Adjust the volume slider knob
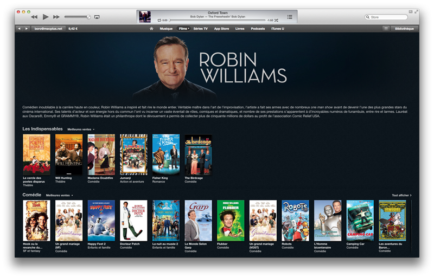Viewport: 434px width, 278px height. point(88,17)
